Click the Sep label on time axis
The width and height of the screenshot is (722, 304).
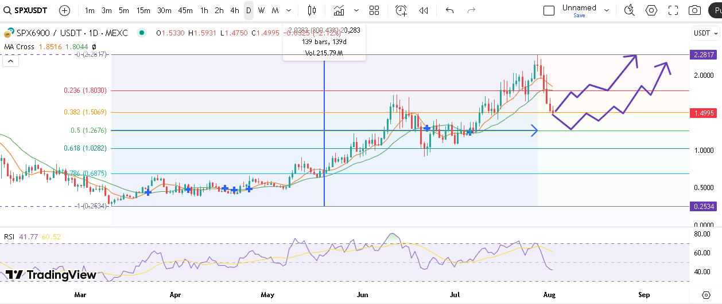[x=644, y=294]
